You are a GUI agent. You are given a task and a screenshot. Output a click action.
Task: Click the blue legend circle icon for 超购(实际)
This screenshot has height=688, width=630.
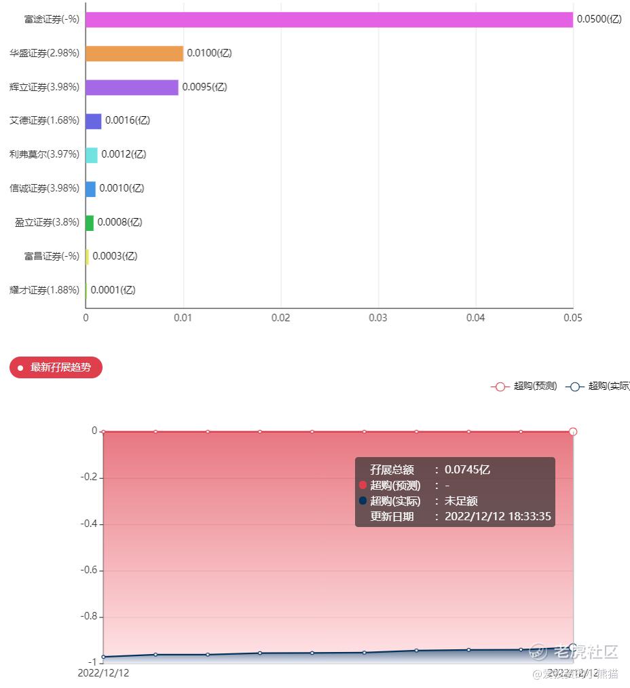pyautogui.click(x=575, y=386)
